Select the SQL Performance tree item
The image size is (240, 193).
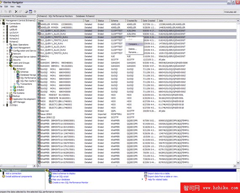tap(28, 78)
